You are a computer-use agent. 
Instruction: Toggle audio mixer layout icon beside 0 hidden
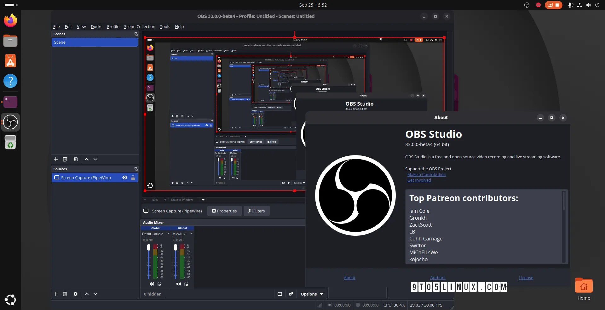pyautogui.click(x=279, y=294)
